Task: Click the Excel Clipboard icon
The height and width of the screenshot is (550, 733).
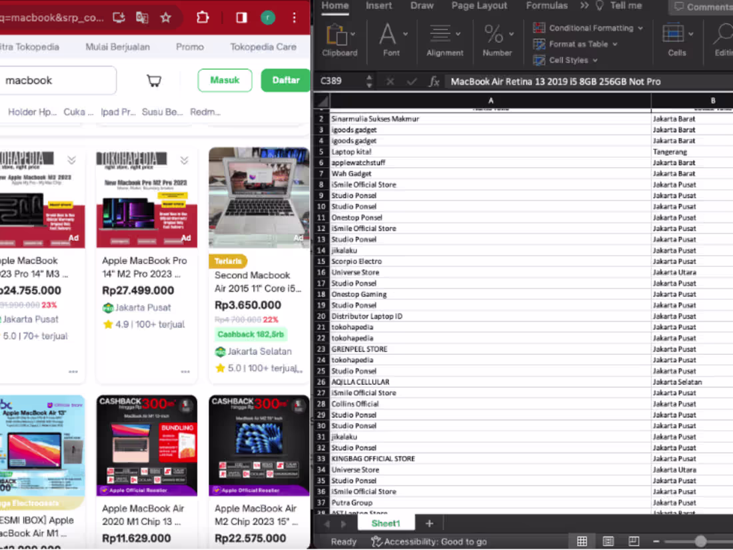Action: (x=336, y=35)
